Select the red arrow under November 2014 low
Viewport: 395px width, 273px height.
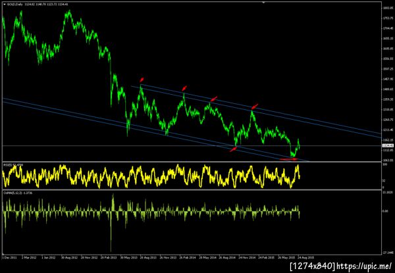tap(233, 149)
